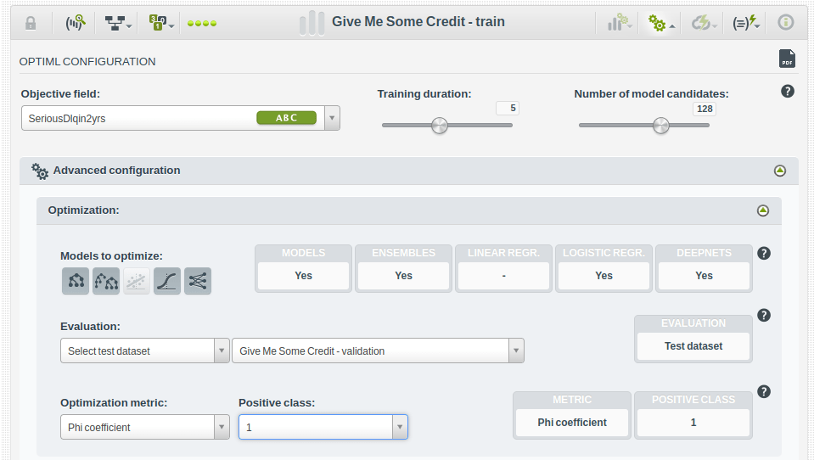Image resolution: width=814 pixels, height=460 pixels.
Task: Click the info icon in top toolbar
Action: coord(786,23)
